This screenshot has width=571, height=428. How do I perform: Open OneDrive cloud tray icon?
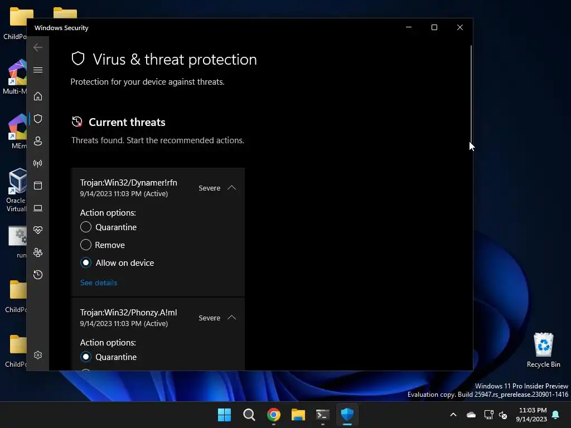coord(471,415)
